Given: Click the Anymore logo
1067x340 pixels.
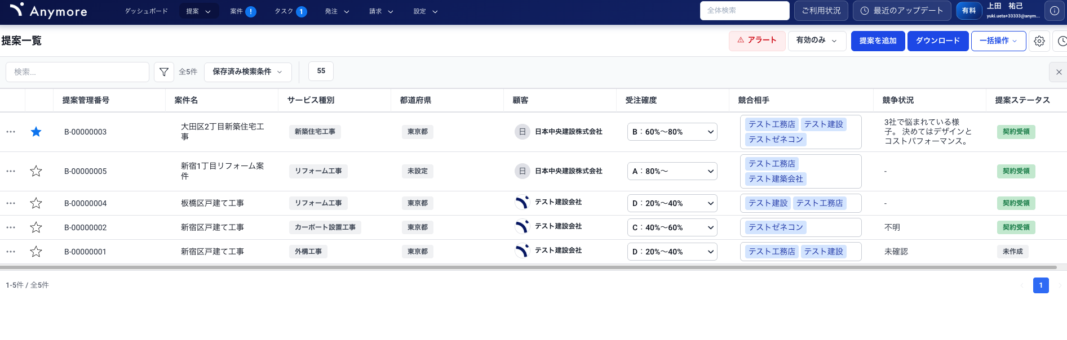Looking at the screenshot, I should click(48, 11).
